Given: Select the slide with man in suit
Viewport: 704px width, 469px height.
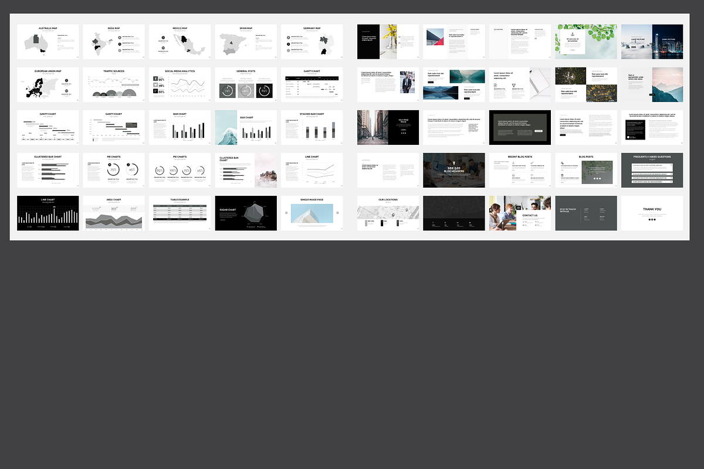Looking at the screenshot, I should pyautogui.click(x=388, y=84).
